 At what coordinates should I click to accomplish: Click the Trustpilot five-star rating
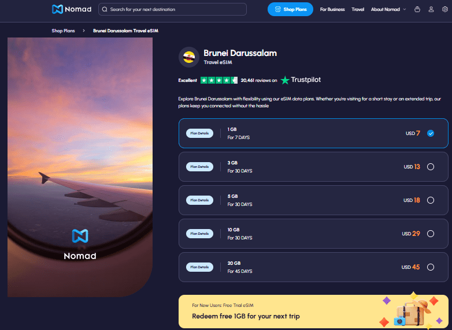[219, 80]
